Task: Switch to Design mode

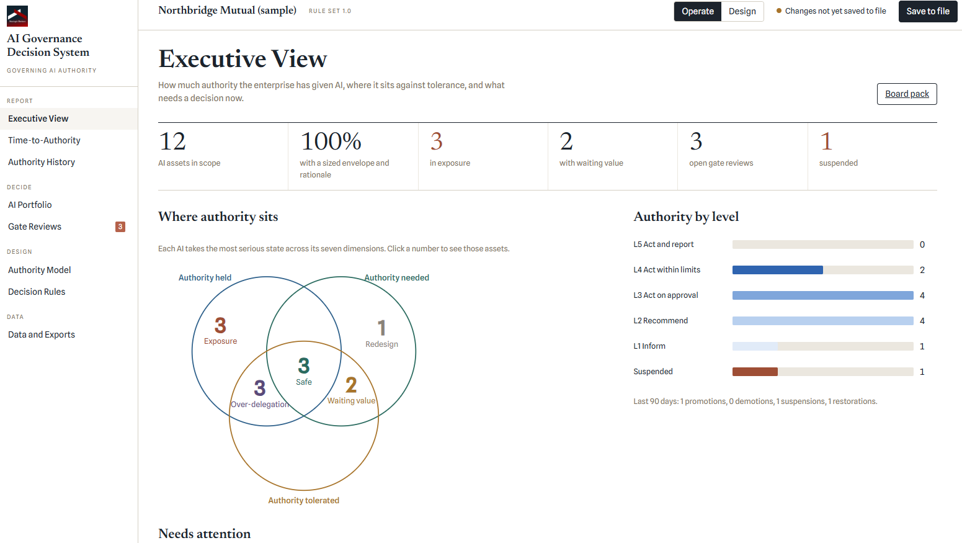Action: point(742,11)
